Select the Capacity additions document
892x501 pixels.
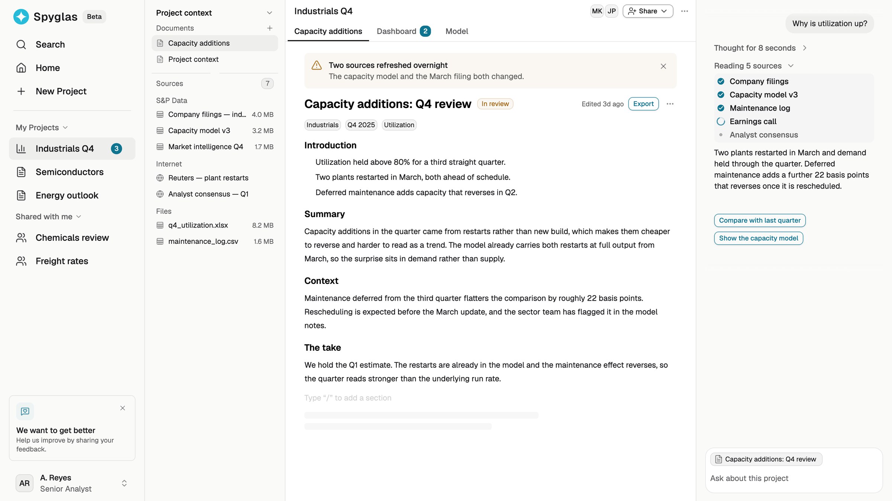215,43
